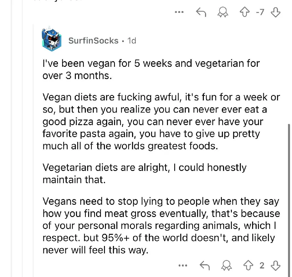Open SurfinSocks' robot avatar
Screen dimensions: 292x277
(52, 39)
